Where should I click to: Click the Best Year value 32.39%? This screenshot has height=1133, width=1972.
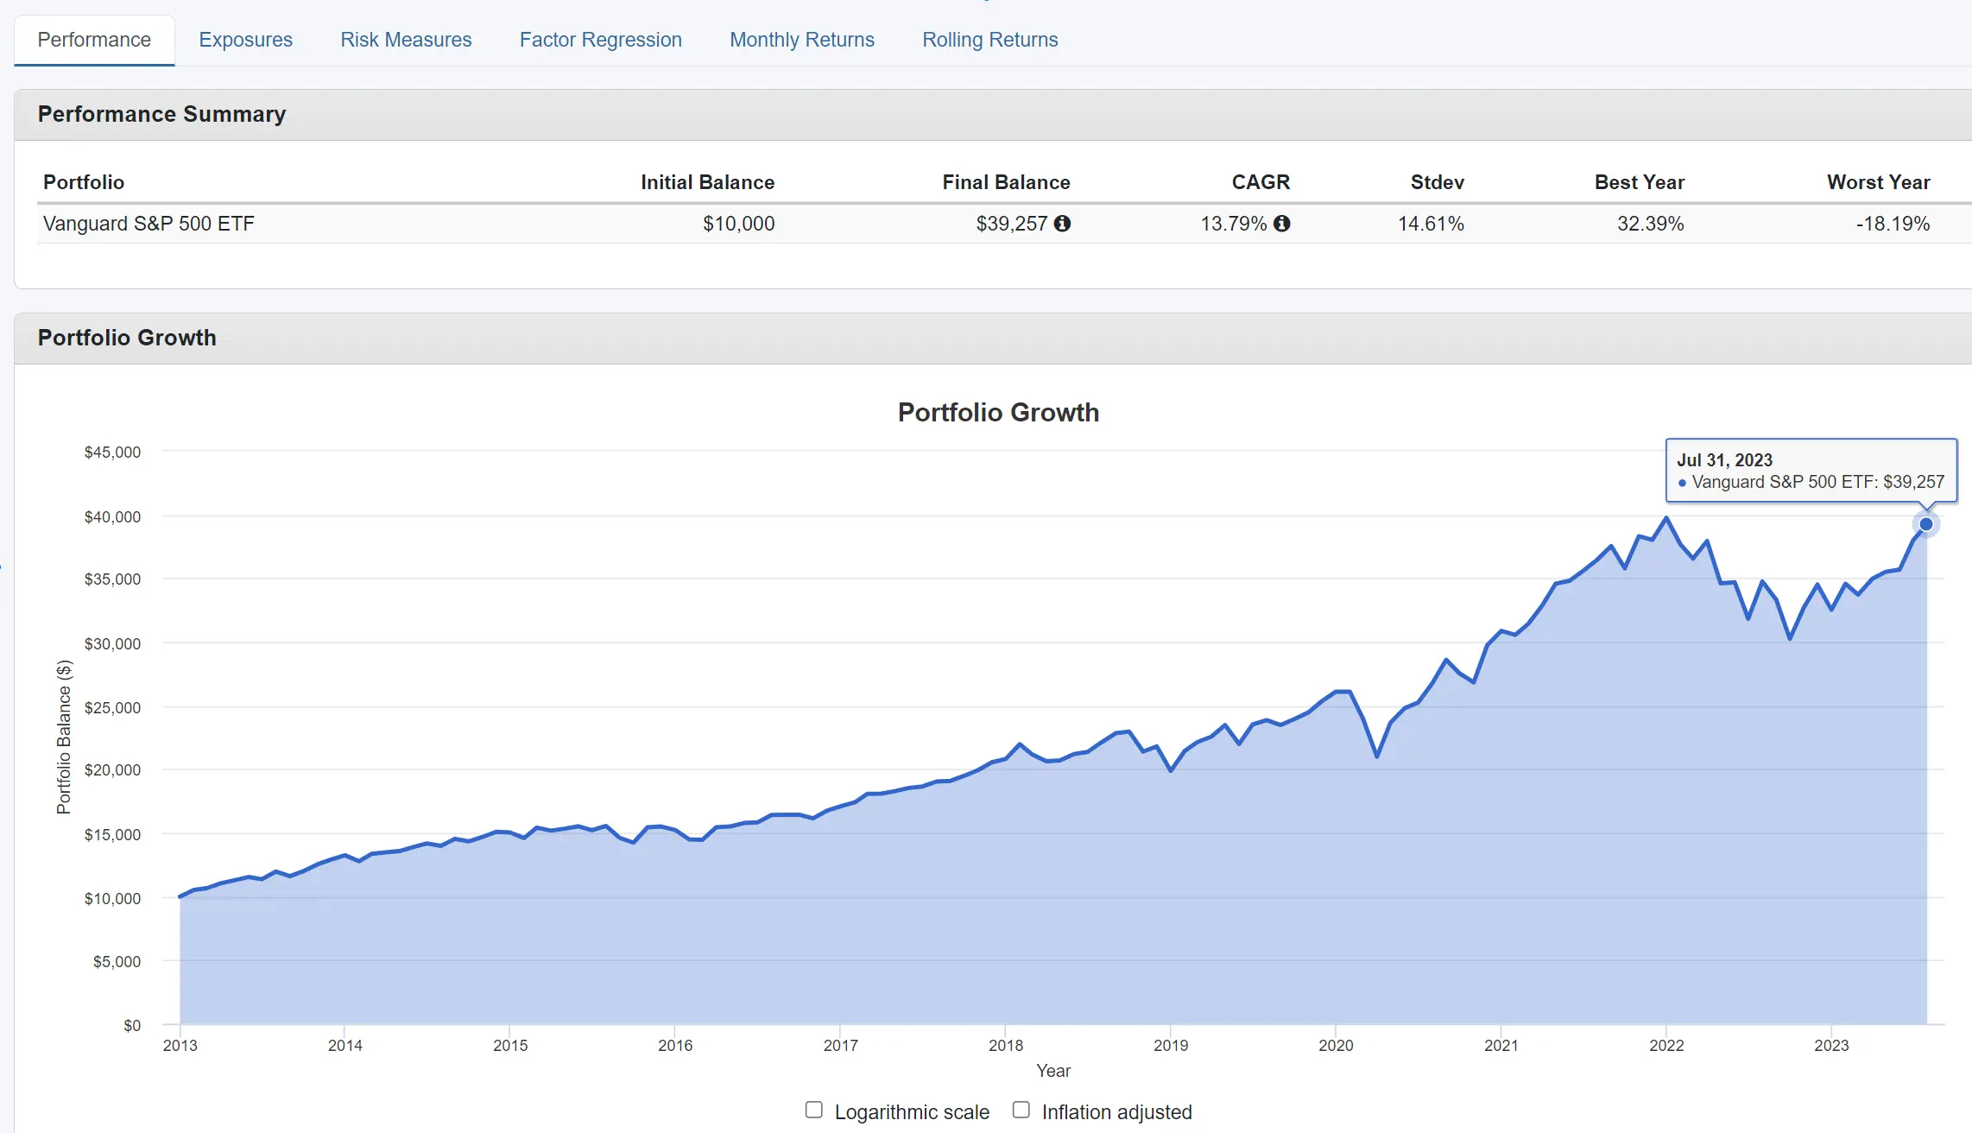[x=1650, y=224]
